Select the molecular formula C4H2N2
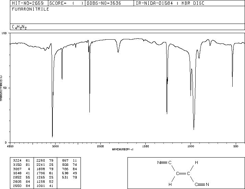Image resolution: width=245 pixels, height=189 pixels. (19, 27)
